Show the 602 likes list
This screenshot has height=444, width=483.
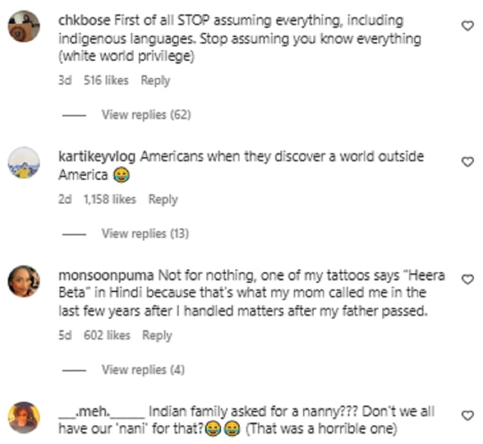[x=107, y=335]
